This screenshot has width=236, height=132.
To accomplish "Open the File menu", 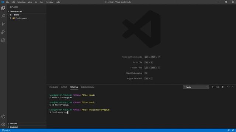I will coord(7,2).
